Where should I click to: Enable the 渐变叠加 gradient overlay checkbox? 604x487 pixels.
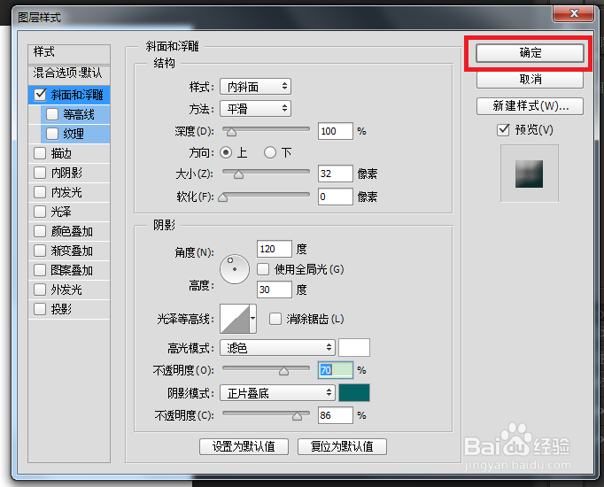coord(40,251)
